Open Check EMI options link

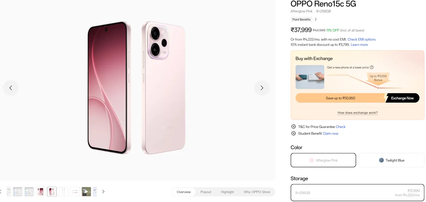coord(361,39)
